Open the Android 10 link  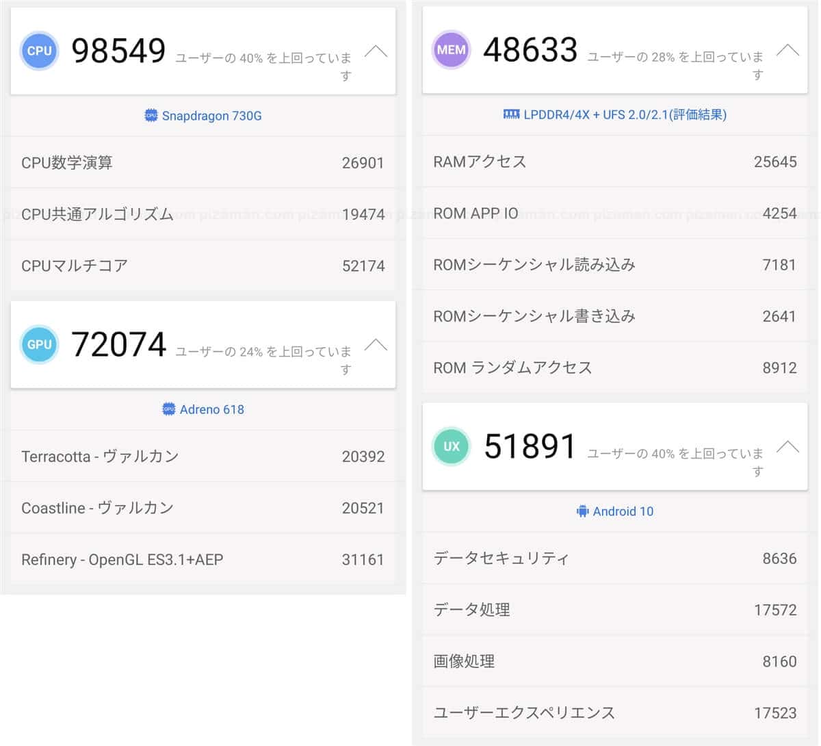coord(623,511)
